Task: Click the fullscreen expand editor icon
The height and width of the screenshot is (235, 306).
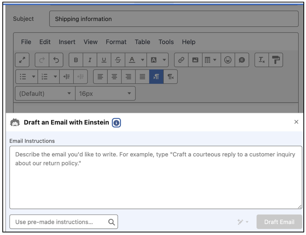Action: coord(22,60)
